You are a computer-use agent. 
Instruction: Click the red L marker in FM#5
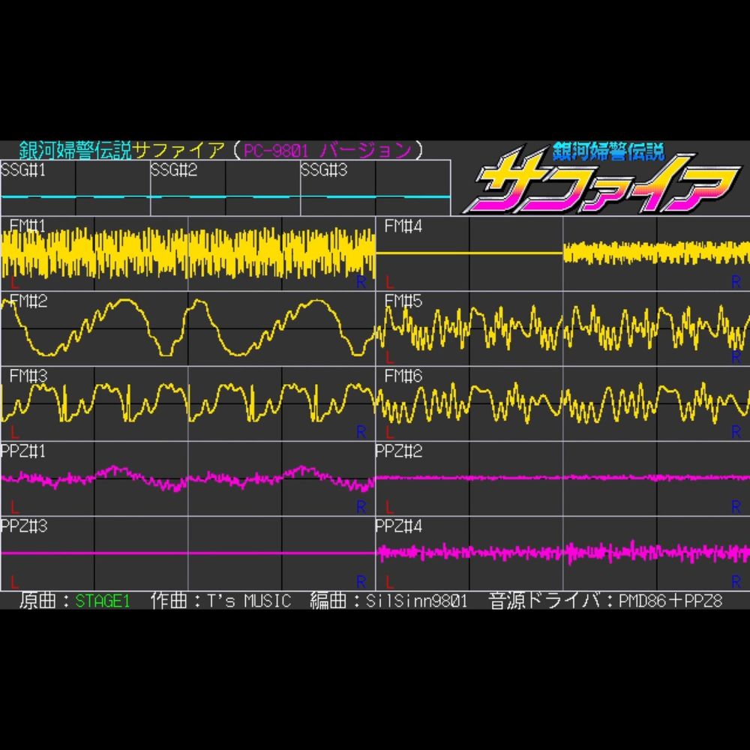point(389,357)
